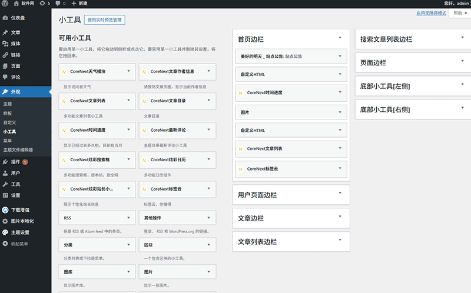The image size is (471, 293).
Task: Click the WordPress logo icon in admin bar
Action: (5, 4)
